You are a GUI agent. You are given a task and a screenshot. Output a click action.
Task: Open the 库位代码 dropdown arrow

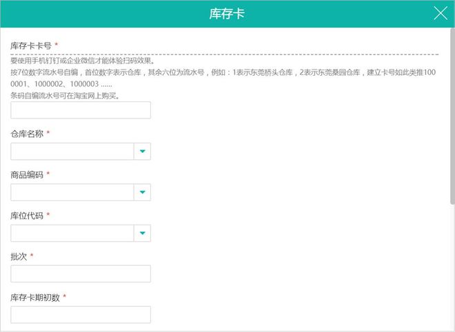pyautogui.click(x=142, y=233)
